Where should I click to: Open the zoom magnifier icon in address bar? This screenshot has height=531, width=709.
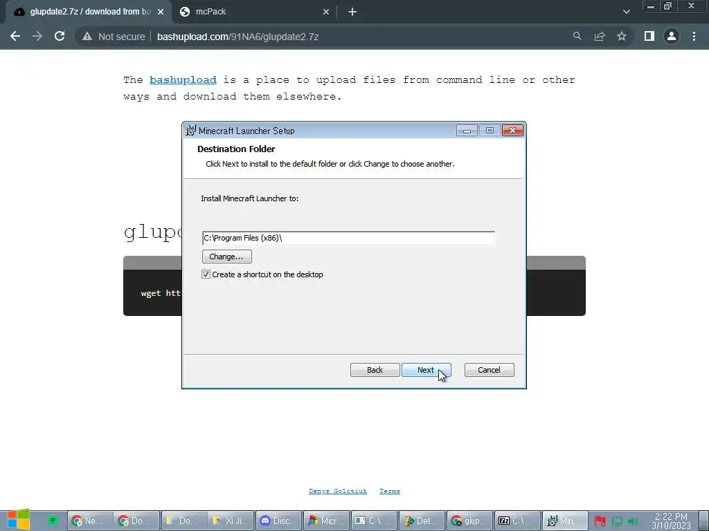point(577,36)
